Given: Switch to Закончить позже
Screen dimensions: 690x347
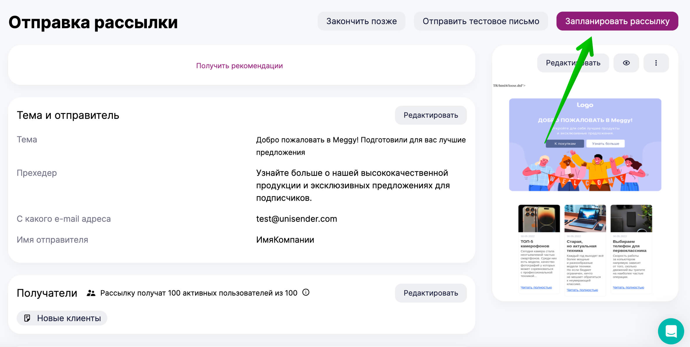Looking at the screenshot, I should pyautogui.click(x=361, y=21).
